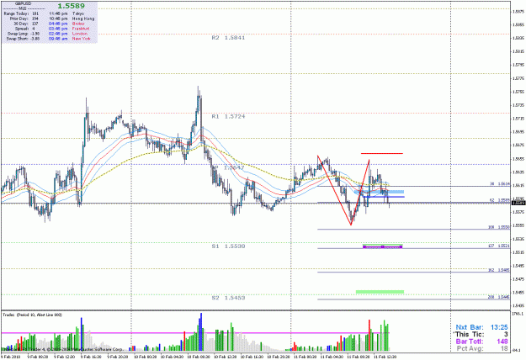Click the Spread value row

(x=24, y=29)
